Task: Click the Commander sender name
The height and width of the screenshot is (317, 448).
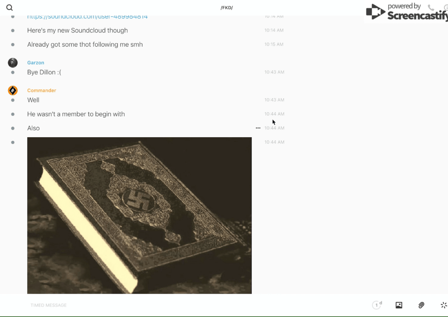Action: 42,91
